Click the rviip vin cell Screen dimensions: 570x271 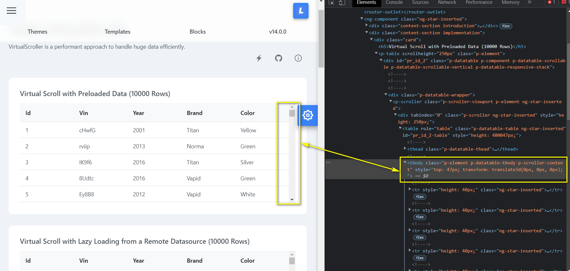84,146
